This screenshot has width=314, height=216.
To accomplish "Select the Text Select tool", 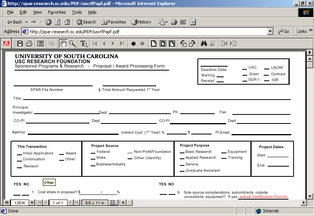I will click(84, 44).
